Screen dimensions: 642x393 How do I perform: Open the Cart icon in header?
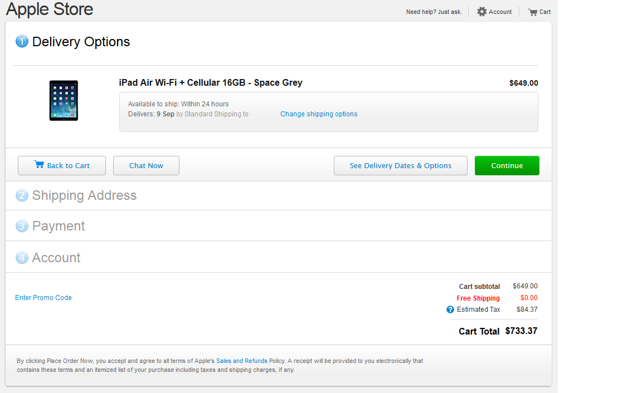pos(532,12)
